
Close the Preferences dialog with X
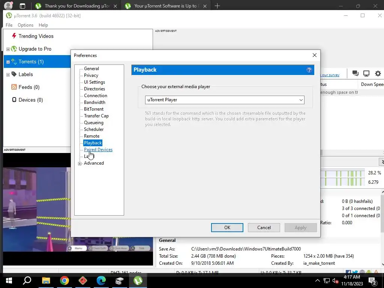click(x=315, y=55)
